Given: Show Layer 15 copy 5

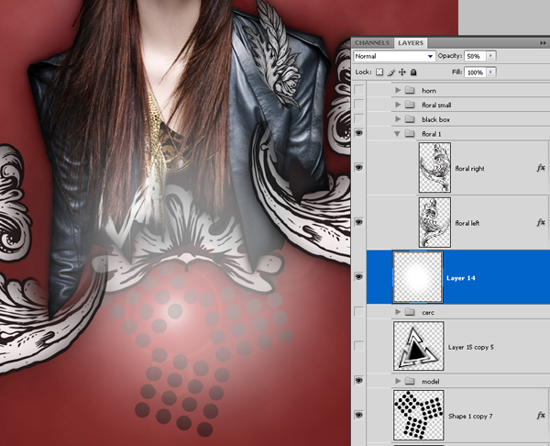Looking at the screenshot, I should 358,346.
